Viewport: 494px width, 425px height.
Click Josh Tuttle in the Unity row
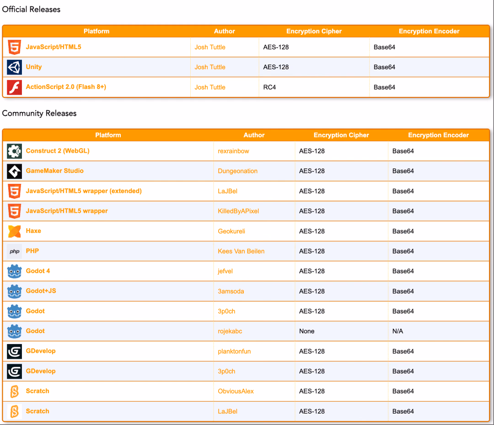[210, 67]
